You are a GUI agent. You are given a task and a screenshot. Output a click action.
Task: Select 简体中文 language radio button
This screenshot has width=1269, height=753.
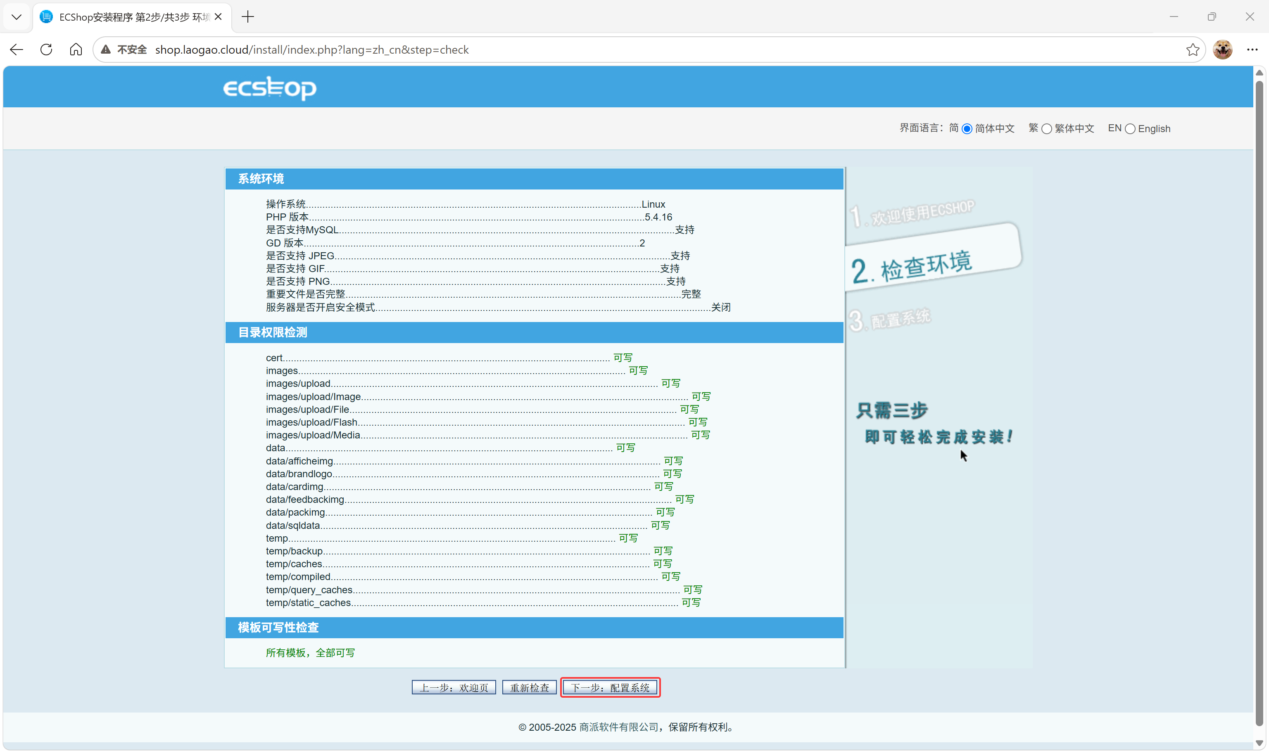(x=967, y=129)
